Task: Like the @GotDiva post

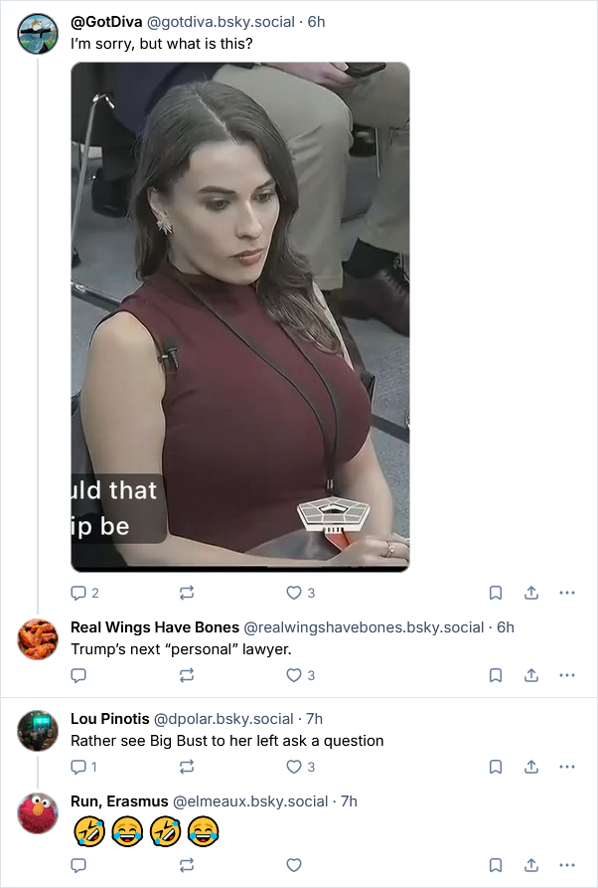Action: point(293,593)
